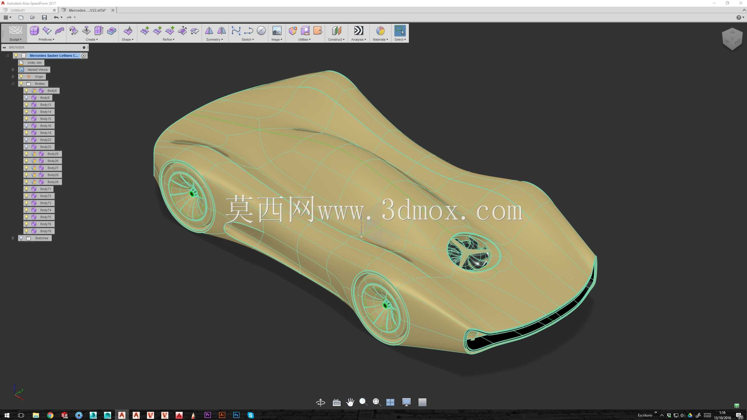Open the application hamburger menu

[x=7, y=18]
